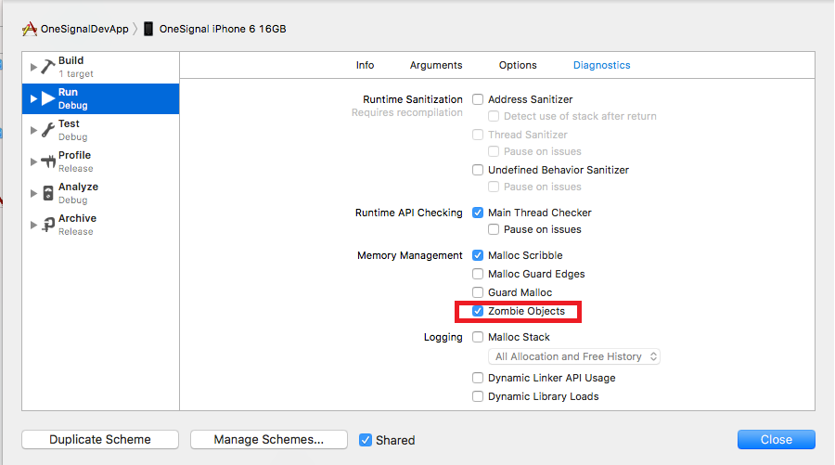
Task: Click the Analyze icon
Action: point(48,193)
